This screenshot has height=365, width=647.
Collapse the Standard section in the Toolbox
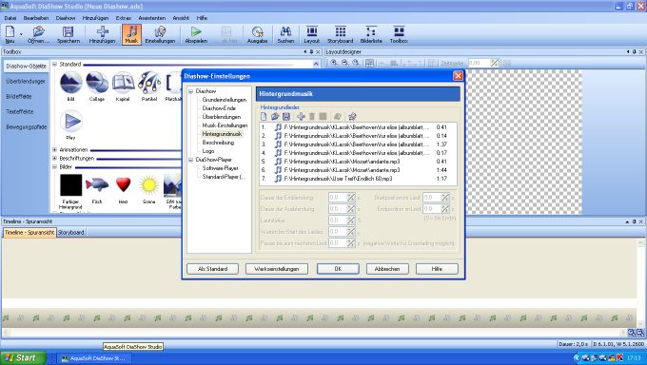54,65
